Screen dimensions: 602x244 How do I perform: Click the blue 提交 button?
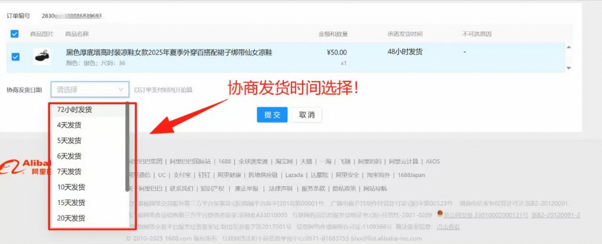[272, 115]
